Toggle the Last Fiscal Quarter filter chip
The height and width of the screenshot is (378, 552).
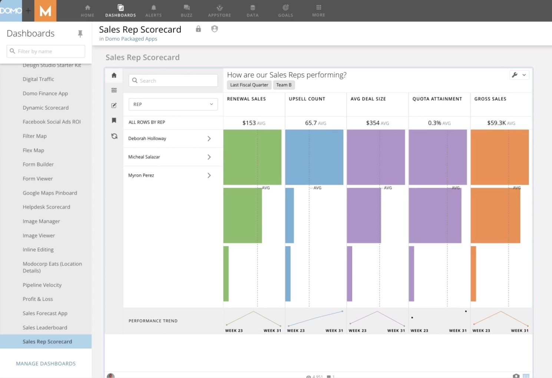click(249, 85)
